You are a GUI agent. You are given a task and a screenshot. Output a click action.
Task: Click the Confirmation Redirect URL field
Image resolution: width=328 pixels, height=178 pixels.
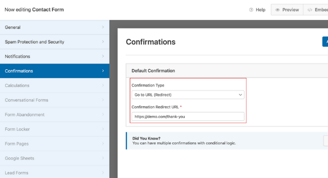pyautogui.click(x=188, y=116)
